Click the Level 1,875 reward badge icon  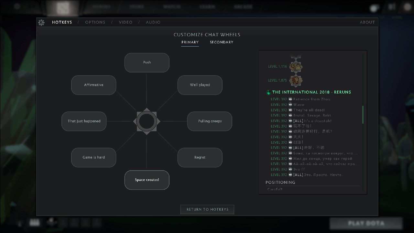296,80
